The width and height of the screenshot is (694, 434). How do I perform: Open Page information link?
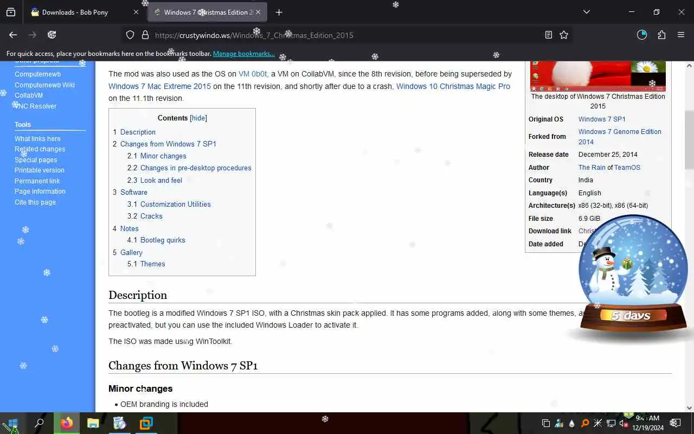pyautogui.click(x=40, y=192)
